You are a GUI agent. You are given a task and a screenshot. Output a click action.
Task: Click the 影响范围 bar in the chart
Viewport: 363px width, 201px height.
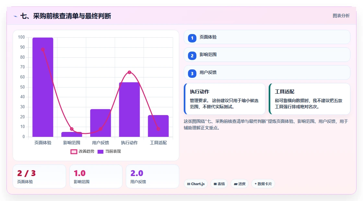[x=72, y=134]
